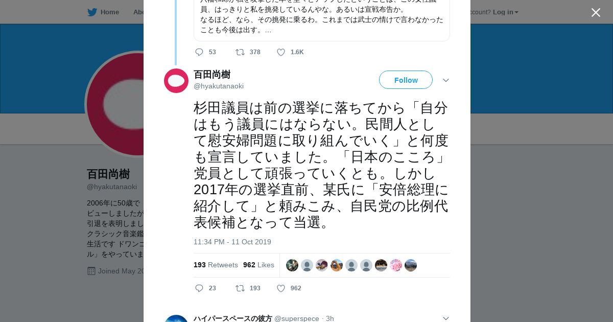Click the Twitter bird Home icon
613x322 pixels.
coord(92,12)
